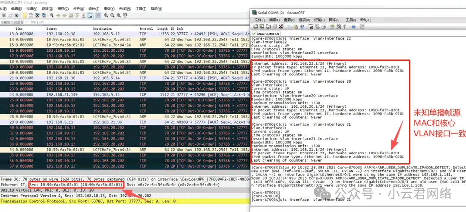Open the 统计(S) menu in Wireshark
Viewport: 466px width, 212px height.
tap(94, 9)
